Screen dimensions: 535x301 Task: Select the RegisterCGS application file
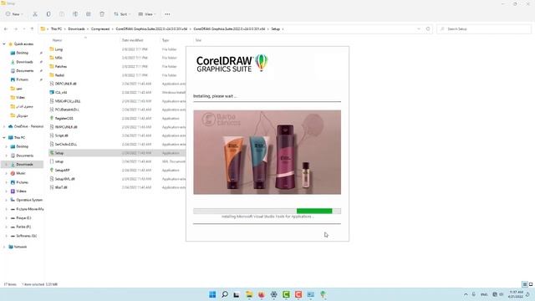[64, 118]
